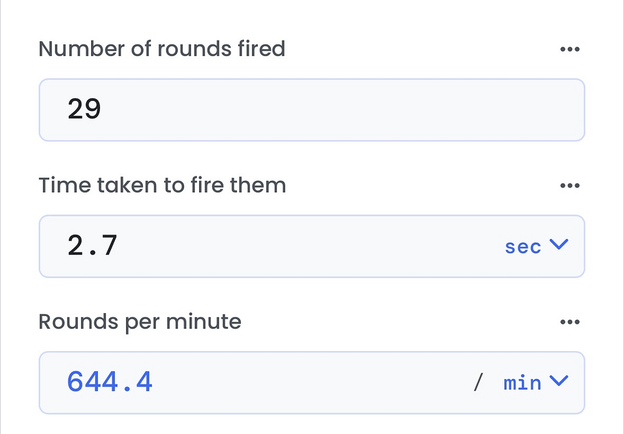Screen dimensions: 624x434
Task: Show more options for Rounds per minute
Action: tap(570, 322)
